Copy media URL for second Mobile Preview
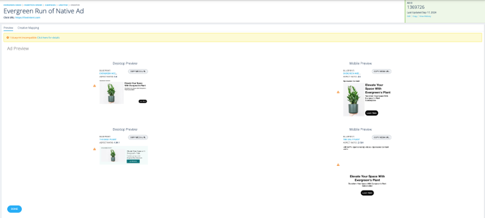This screenshot has height=218, width=485. pyautogui.click(x=381, y=137)
